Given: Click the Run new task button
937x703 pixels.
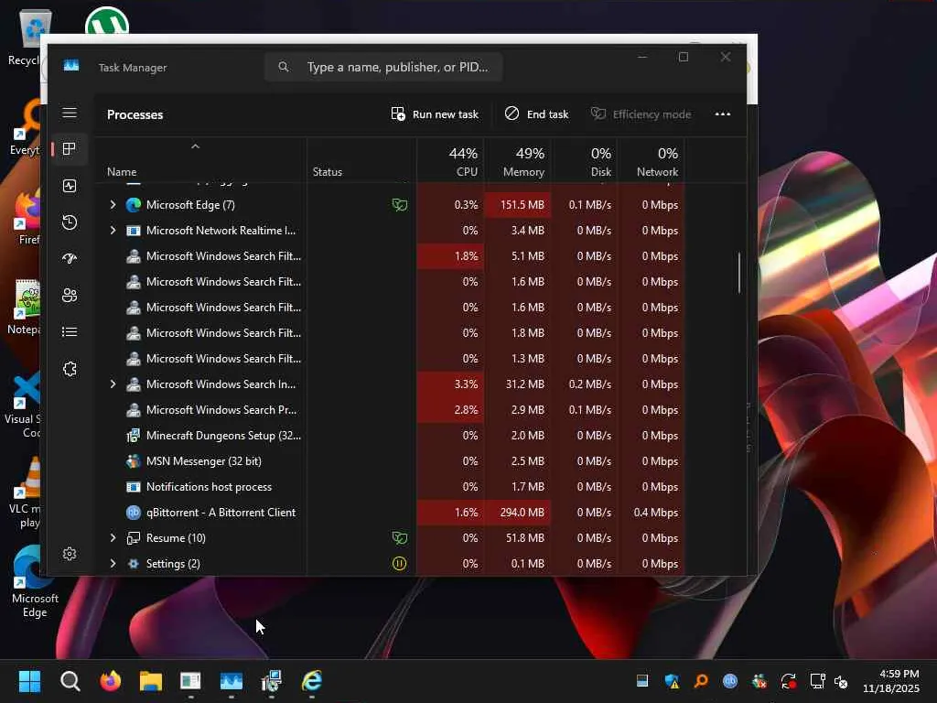Looking at the screenshot, I should (435, 114).
